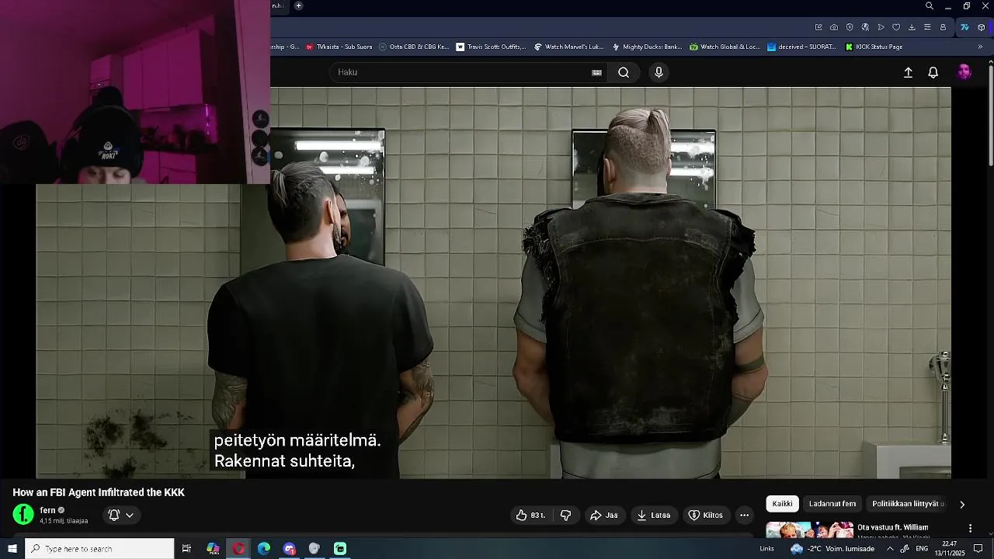Open the browser account profile icon
The width and height of the screenshot is (994, 559).
[x=943, y=27]
